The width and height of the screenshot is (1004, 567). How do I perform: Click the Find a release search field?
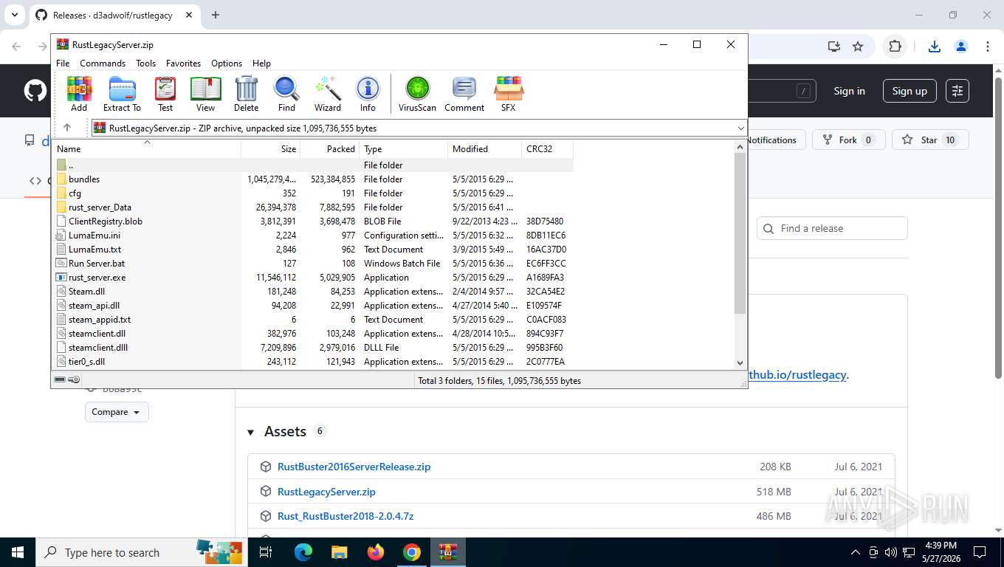832,228
